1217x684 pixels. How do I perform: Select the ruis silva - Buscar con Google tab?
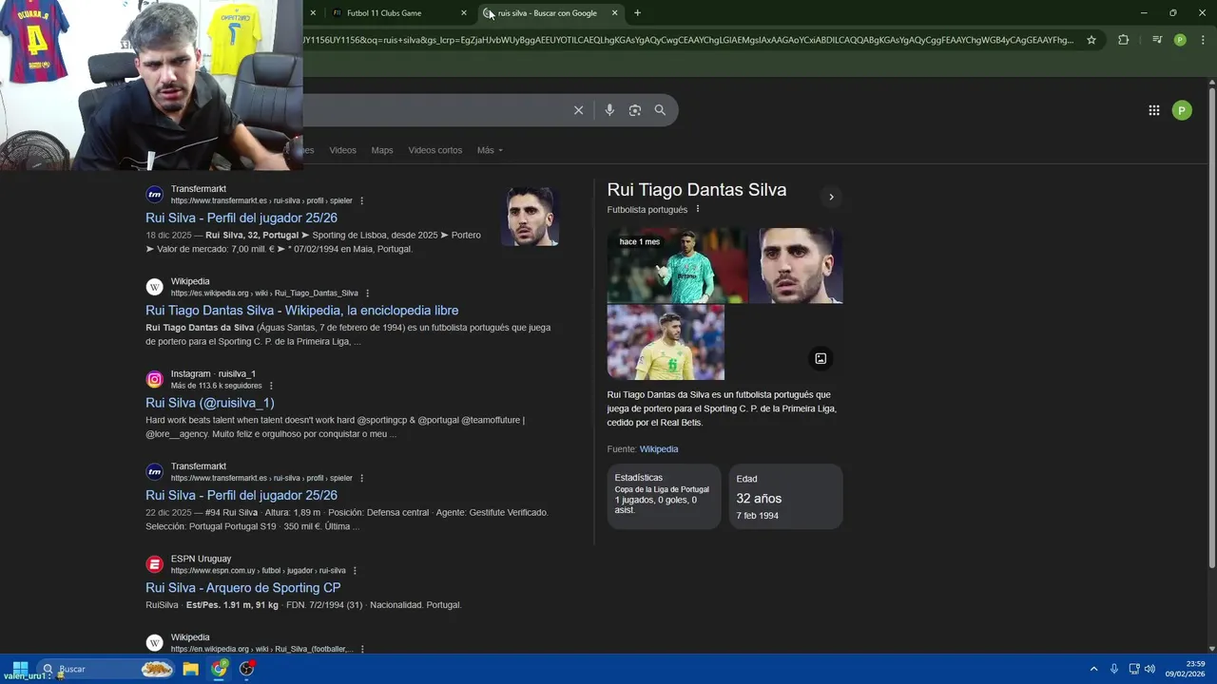[550, 13]
